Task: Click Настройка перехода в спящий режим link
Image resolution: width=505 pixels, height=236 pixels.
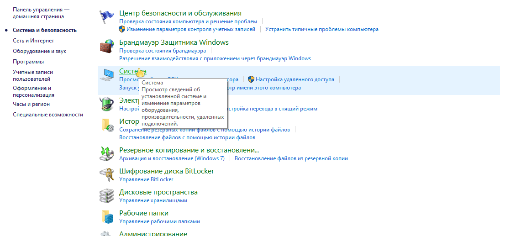Action: coord(273,109)
